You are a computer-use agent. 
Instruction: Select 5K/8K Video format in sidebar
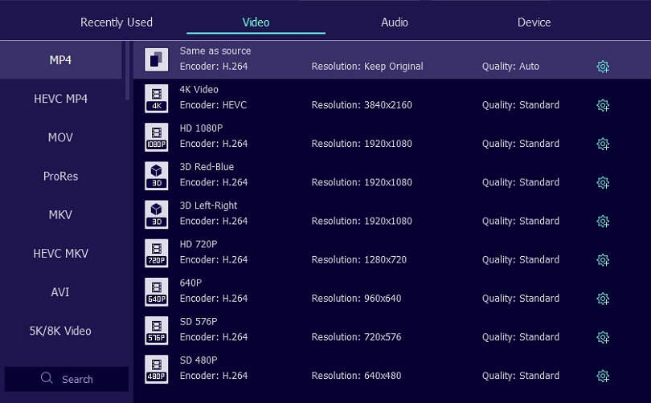(x=60, y=331)
